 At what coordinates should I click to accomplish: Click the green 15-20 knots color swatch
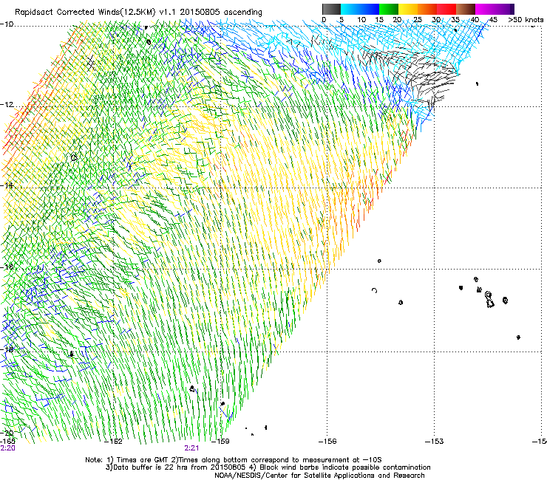pos(389,9)
